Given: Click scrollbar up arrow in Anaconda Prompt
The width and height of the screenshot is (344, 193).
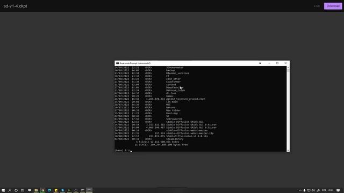Looking at the screenshot, I should tap(288, 68).
